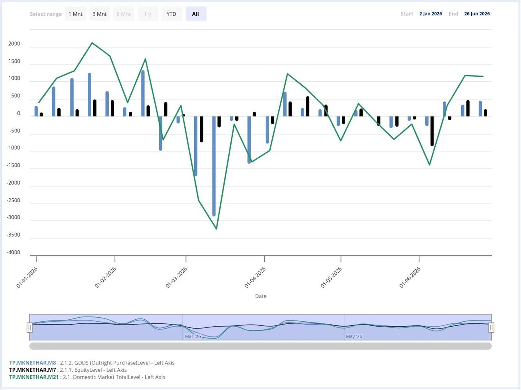Click the 01-05-2026 axis label
The image size is (521, 390).
coord(331,277)
